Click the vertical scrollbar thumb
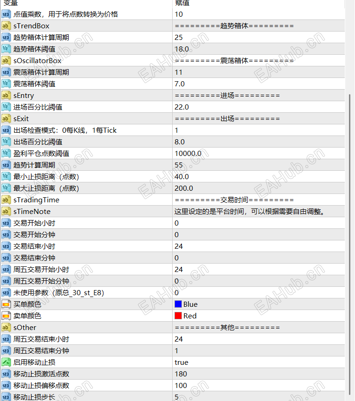 pos(349,245)
